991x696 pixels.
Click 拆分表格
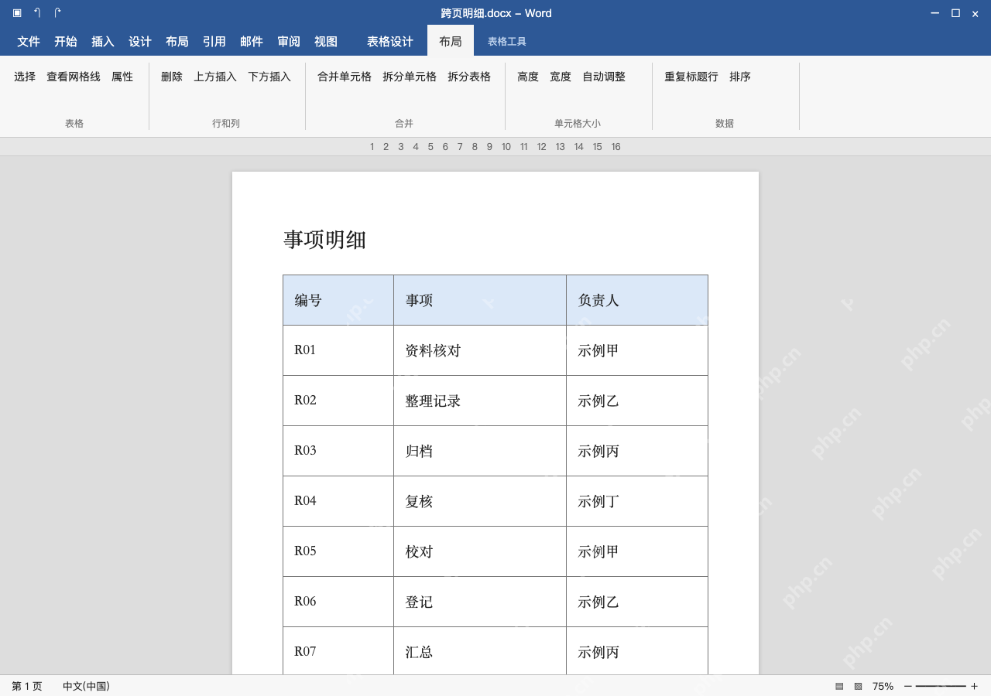pos(469,77)
